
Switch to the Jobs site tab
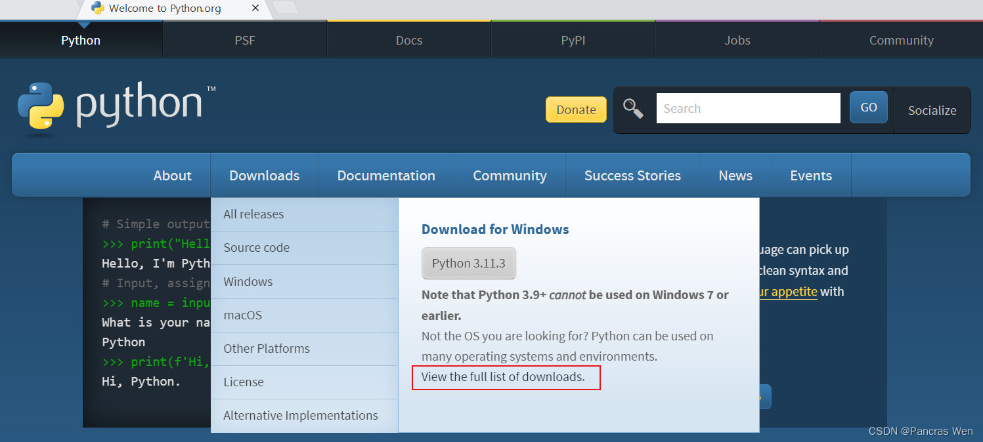tap(737, 40)
